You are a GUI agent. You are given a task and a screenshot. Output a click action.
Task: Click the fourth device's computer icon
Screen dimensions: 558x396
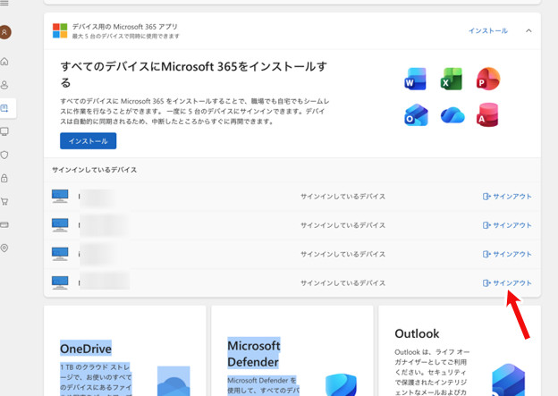(60, 282)
